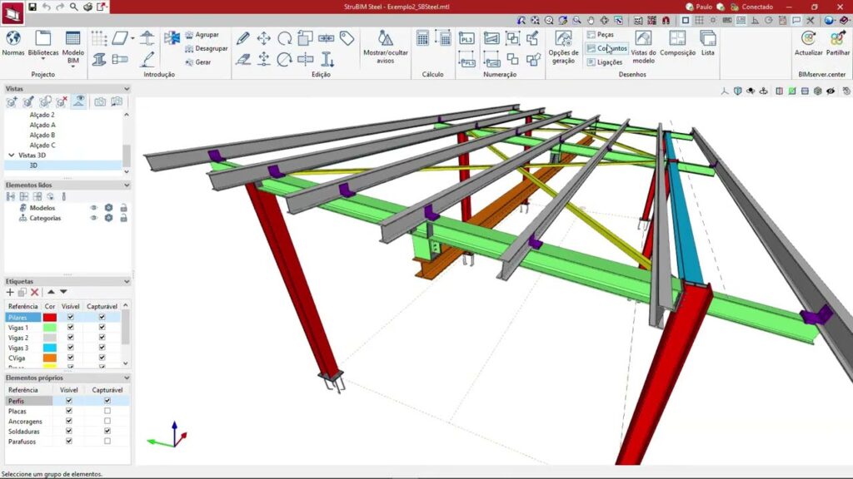This screenshot has width=853, height=479.
Task: Collapse the Etiquetas panel chevron
Action: pos(127,282)
